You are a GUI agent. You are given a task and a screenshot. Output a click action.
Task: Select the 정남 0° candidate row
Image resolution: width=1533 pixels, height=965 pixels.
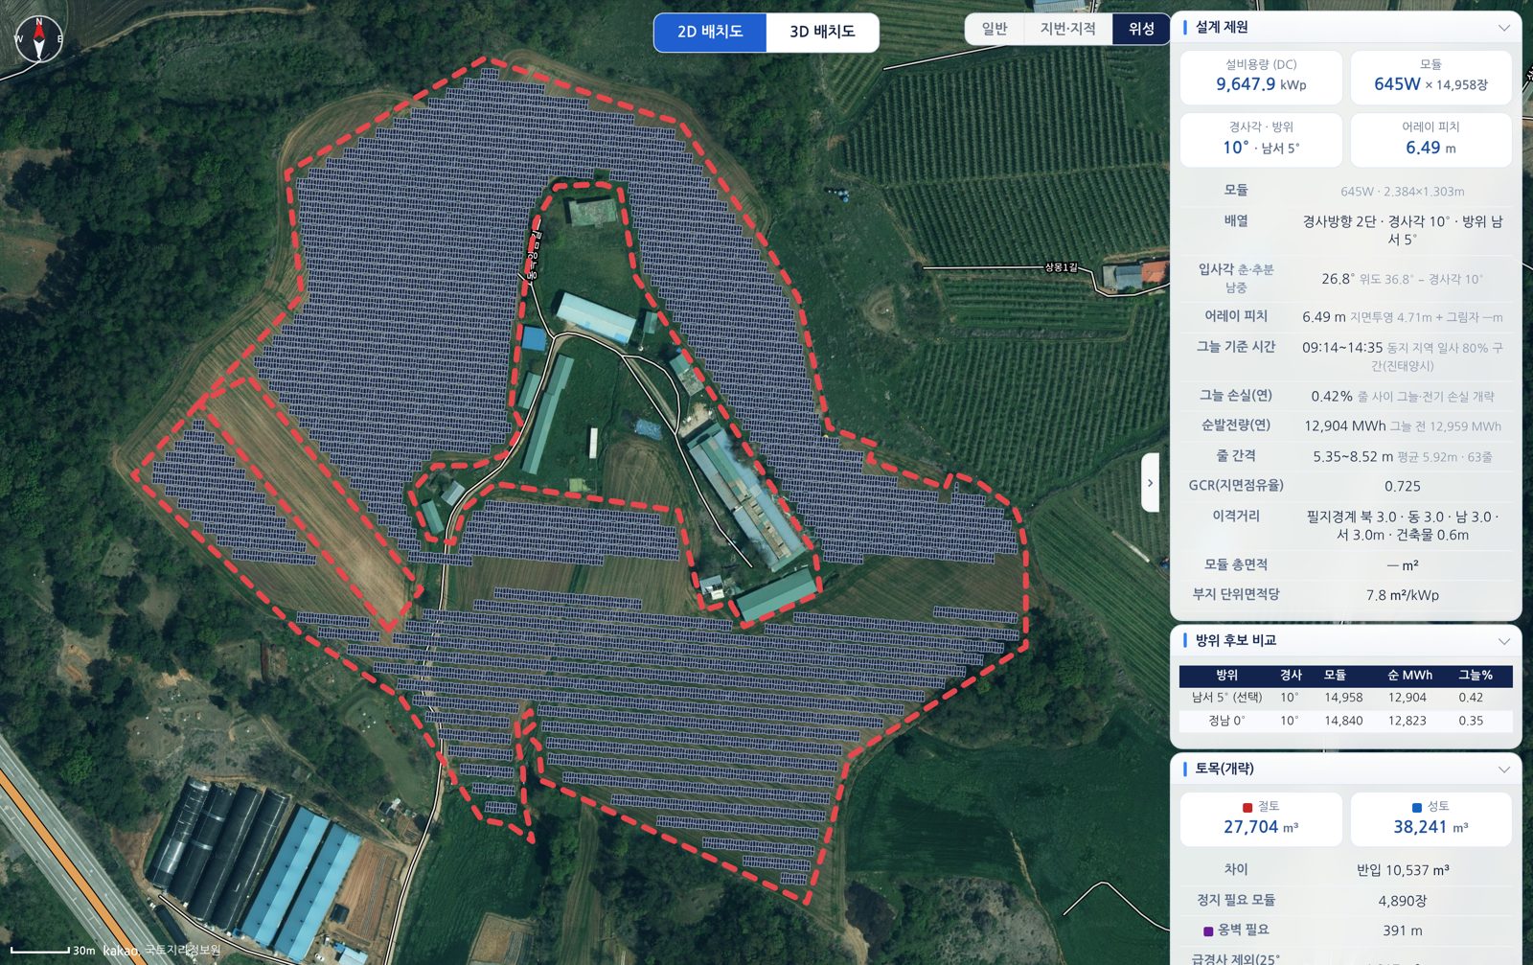pyautogui.click(x=1345, y=721)
